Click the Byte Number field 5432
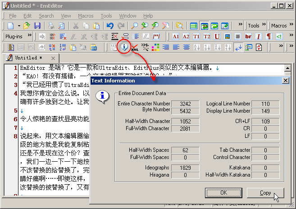 (x=185, y=111)
